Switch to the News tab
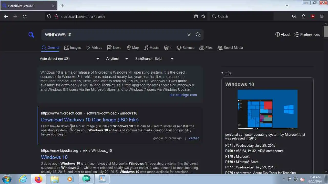The height and width of the screenshot is (184, 328). tap(114, 48)
